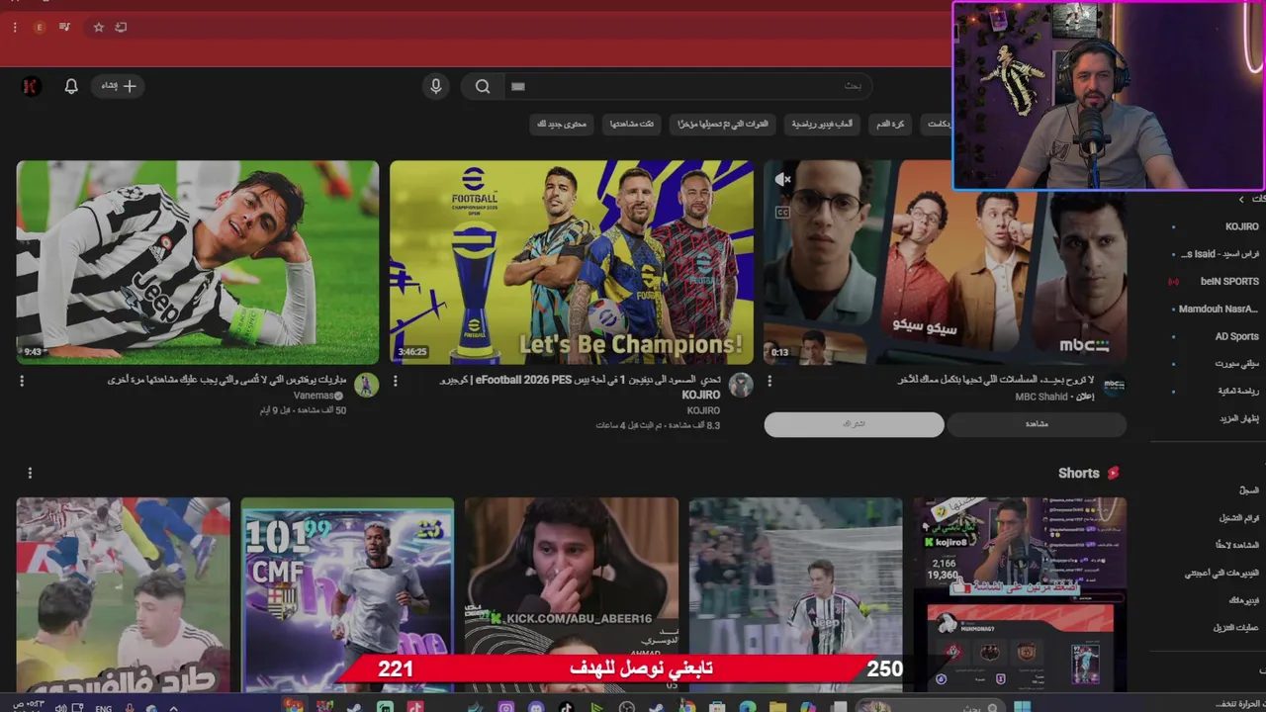The image size is (1266, 712).
Task: Select the 'كرة القدم' filter chip
Action: point(890,125)
